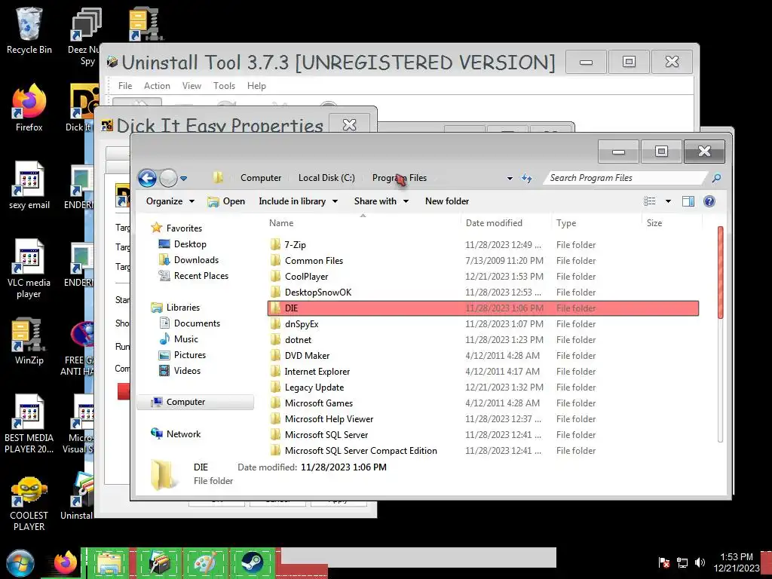Toggle the preview pane icon
The width and height of the screenshot is (772, 579).
pyautogui.click(x=688, y=201)
